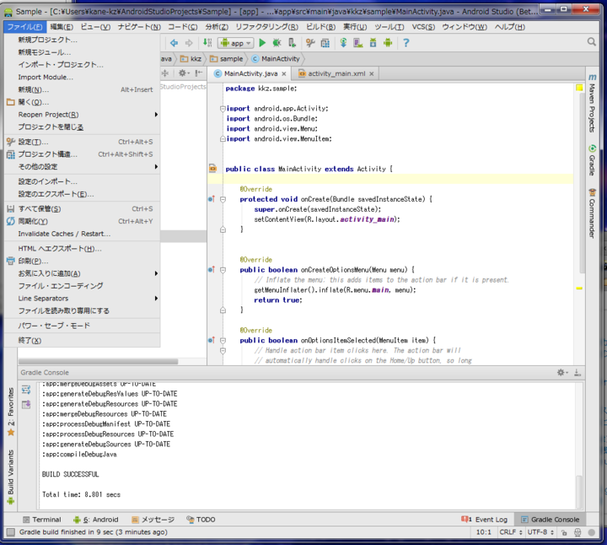Open the app run configuration dropdown
607x545 pixels.
coord(236,43)
